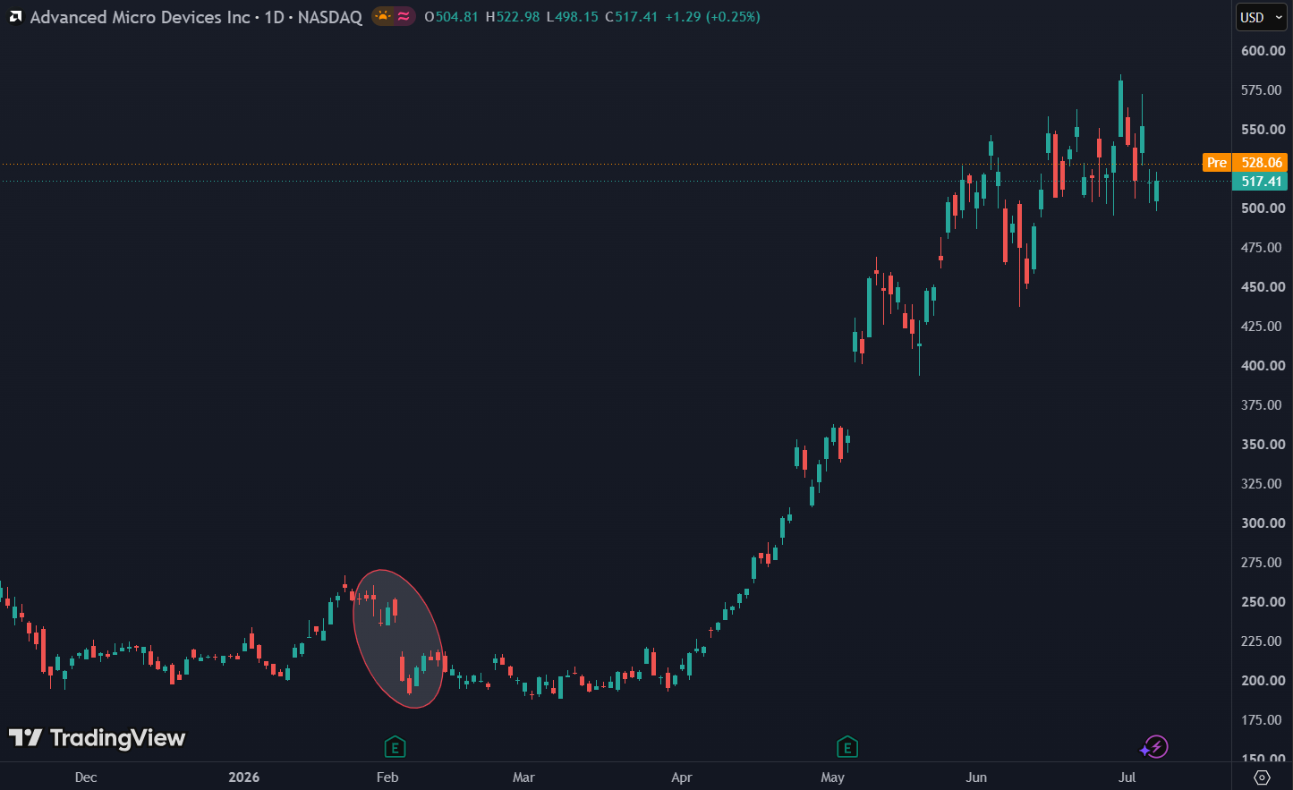Viewport: 1293px width, 790px height.
Task: Click the Feb label on the time axis
Action: click(x=387, y=777)
